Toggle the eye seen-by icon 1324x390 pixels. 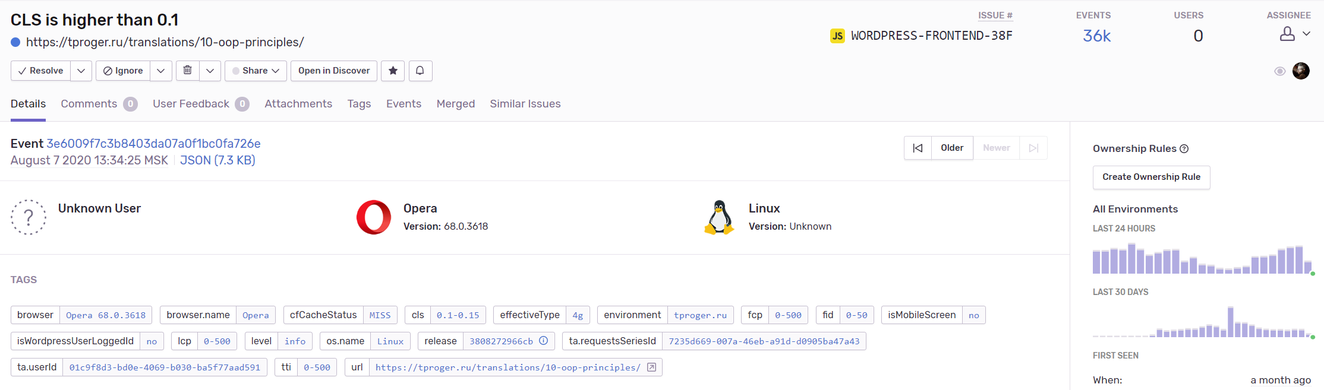click(1280, 71)
